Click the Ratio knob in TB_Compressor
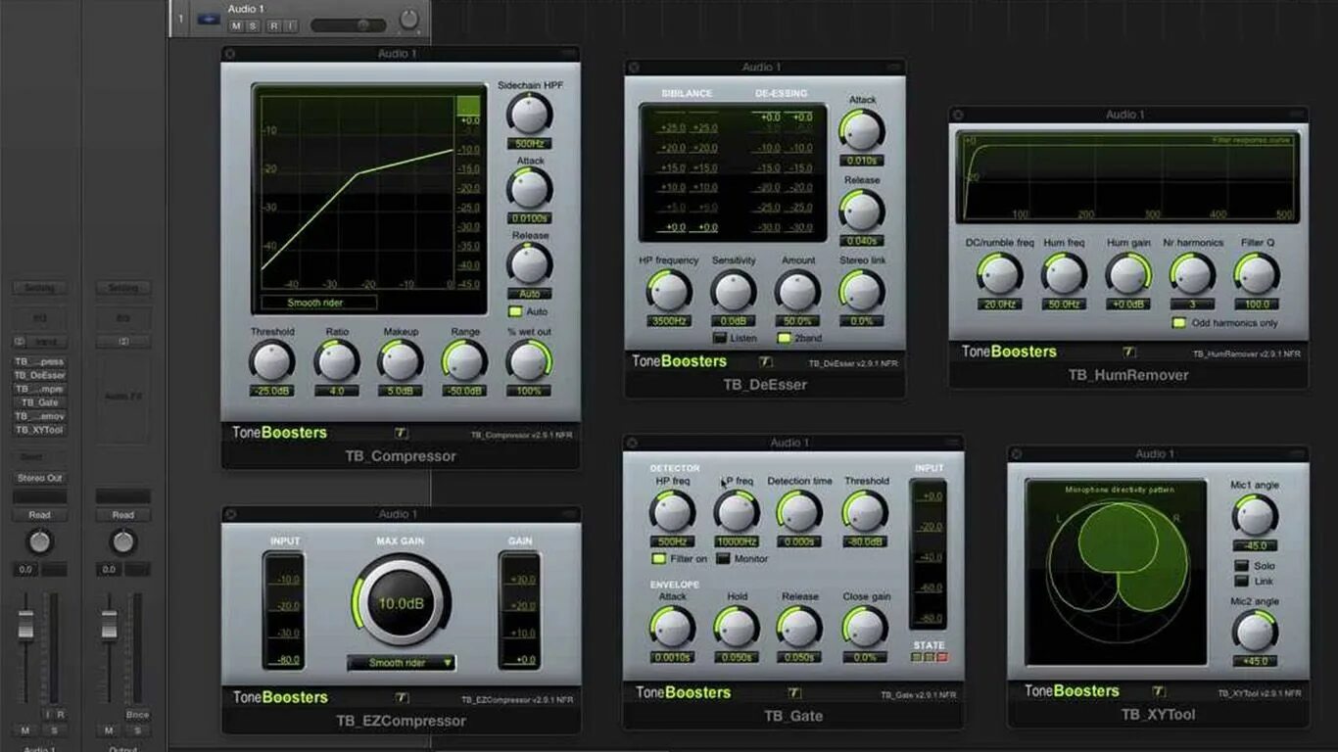The height and width of the screenshot is (752, 1338). click(x=336, y=360)
